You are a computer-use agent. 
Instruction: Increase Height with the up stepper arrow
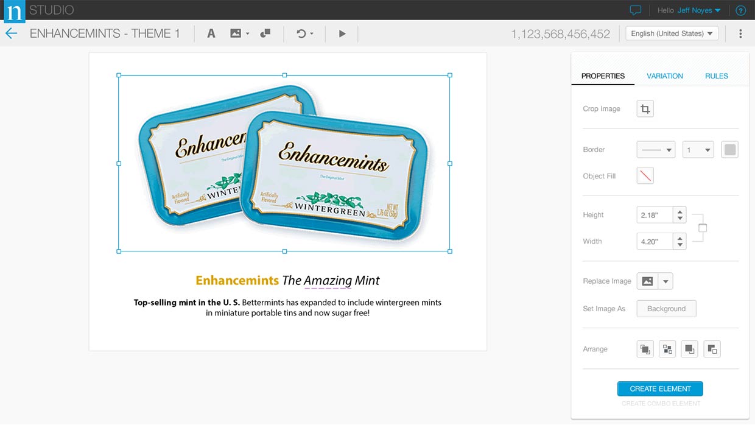pos(680,211)
